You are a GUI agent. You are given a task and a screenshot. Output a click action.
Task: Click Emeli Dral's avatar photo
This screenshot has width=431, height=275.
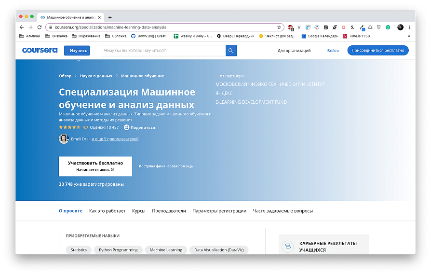point(64,139)
